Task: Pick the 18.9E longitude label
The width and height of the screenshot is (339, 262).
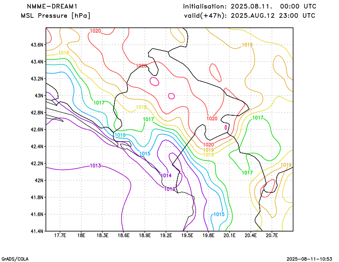Action: click(x=144, y=235)
